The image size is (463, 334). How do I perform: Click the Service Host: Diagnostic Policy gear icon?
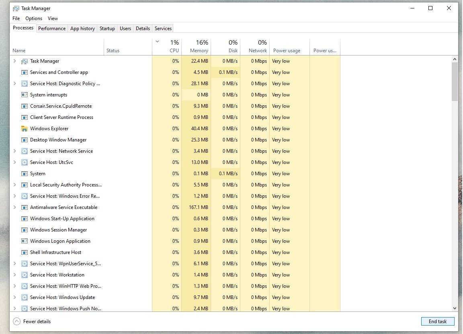pyautogui.click(x=25, y=84)
